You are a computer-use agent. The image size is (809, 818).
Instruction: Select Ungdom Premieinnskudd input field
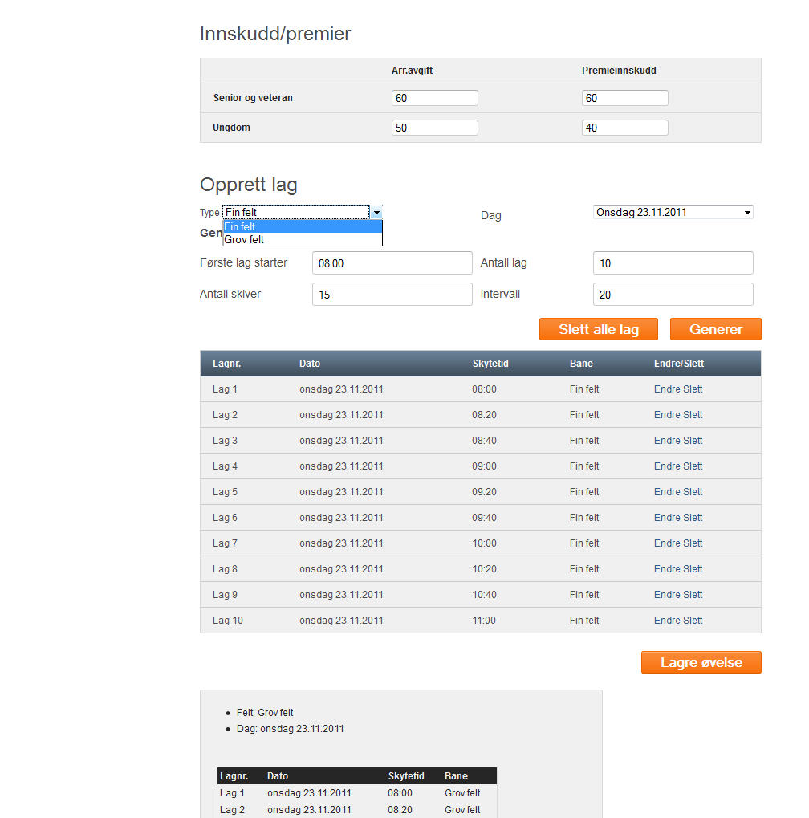coord(624,128)
